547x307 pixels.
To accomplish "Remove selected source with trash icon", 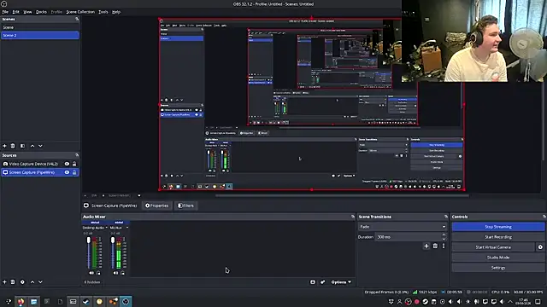I will point(13,282).
